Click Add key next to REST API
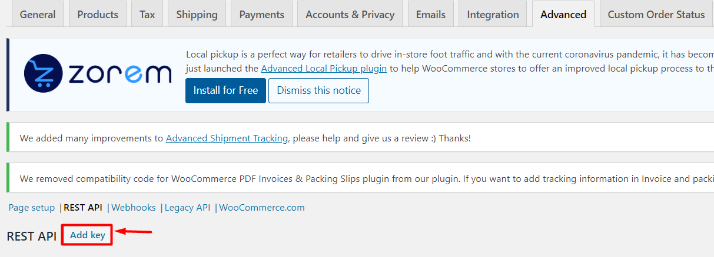This screenshot has height=257, width=714. 87,235
